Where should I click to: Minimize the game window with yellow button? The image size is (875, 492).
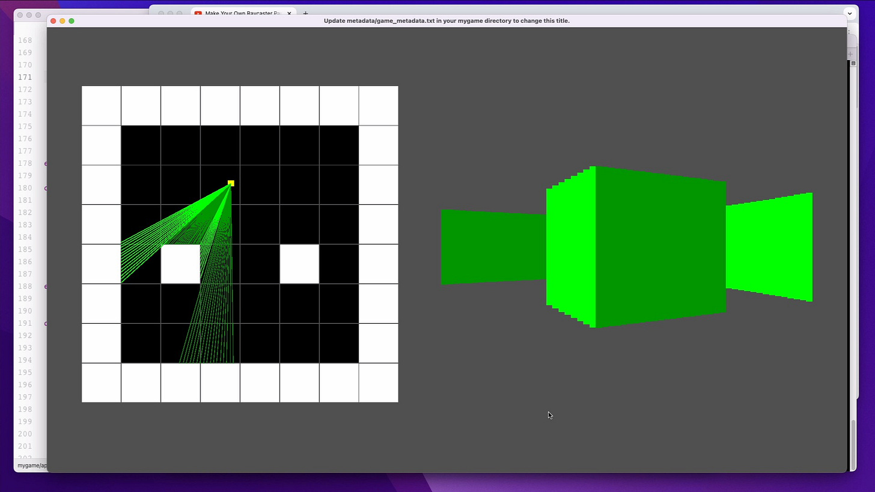[62, 21]
